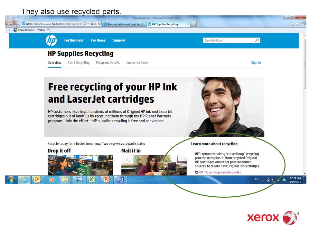Expand the address bar search dropdown arrow

(x=88, y=24)
